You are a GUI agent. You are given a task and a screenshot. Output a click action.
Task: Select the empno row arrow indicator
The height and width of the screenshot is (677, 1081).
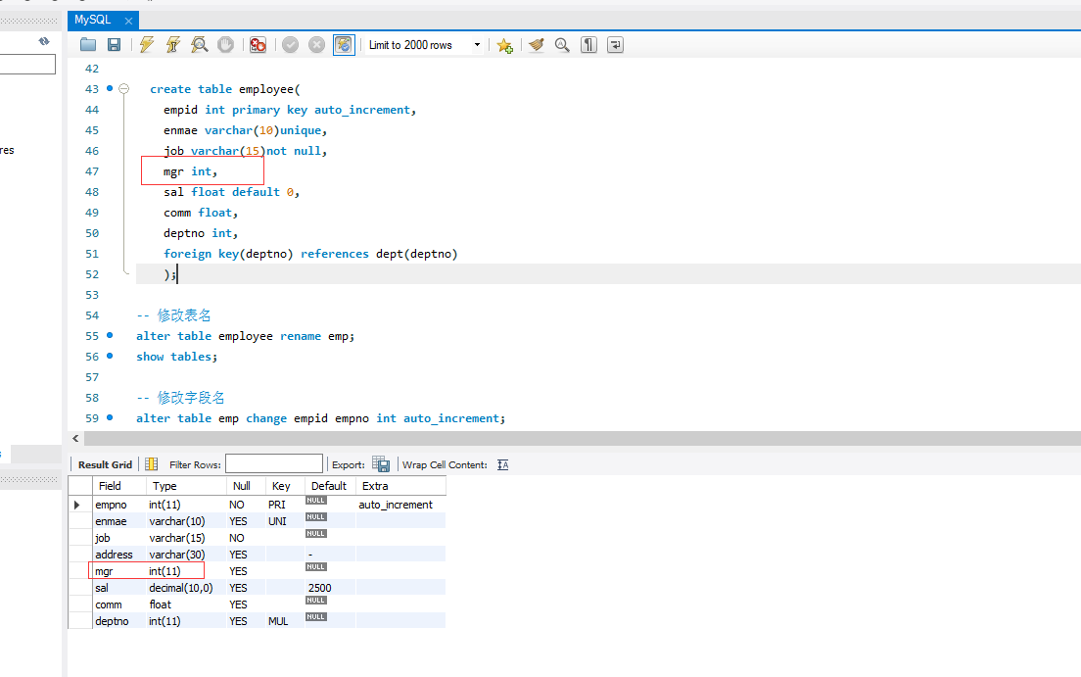click(x=77, y=506)
